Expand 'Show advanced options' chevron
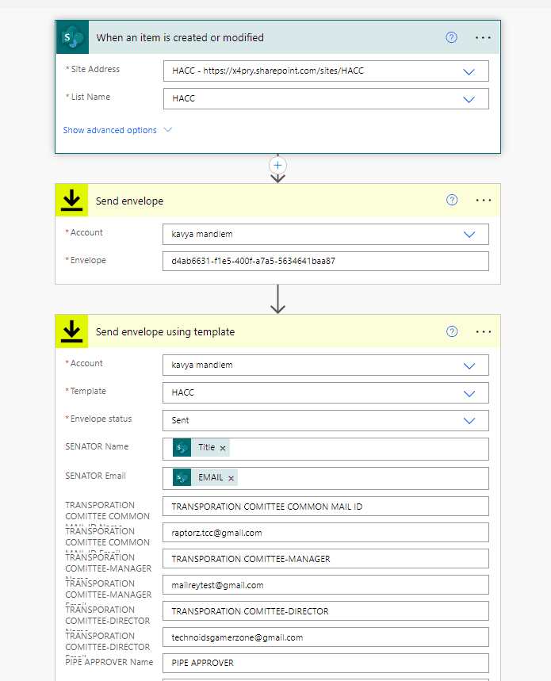Screen dimensions: 551x681 [168, 130]
